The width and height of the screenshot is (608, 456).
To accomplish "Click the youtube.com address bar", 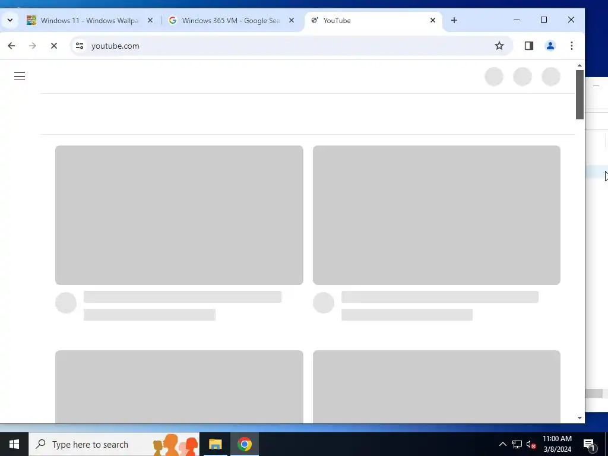I will (291, 46).
